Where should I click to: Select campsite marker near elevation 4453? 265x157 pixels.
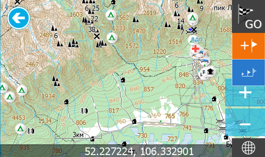point(20,129)
